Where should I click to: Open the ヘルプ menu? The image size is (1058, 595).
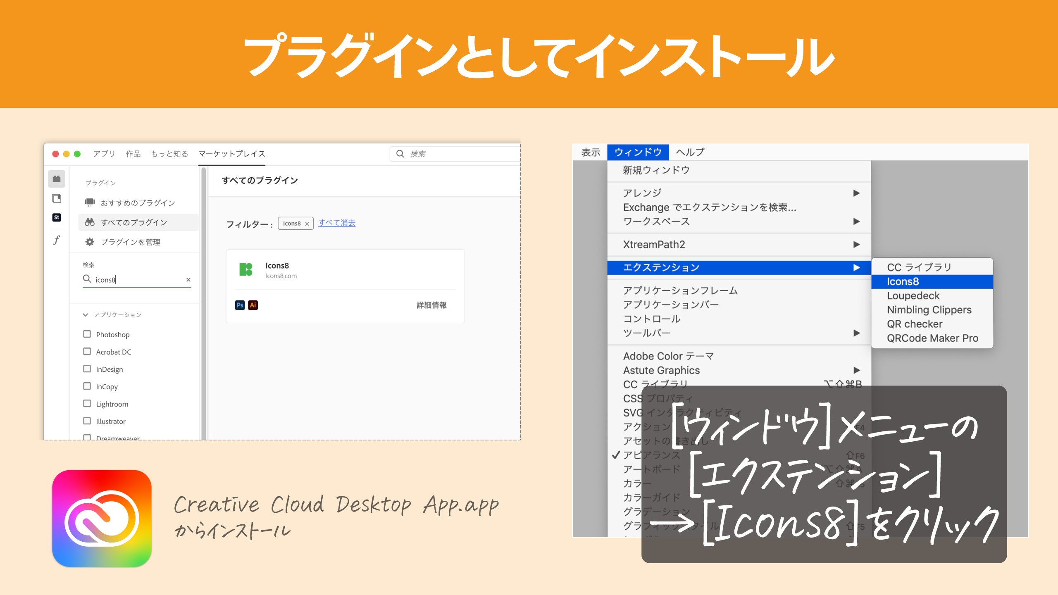pyautogui.click(x=690, y=152)
